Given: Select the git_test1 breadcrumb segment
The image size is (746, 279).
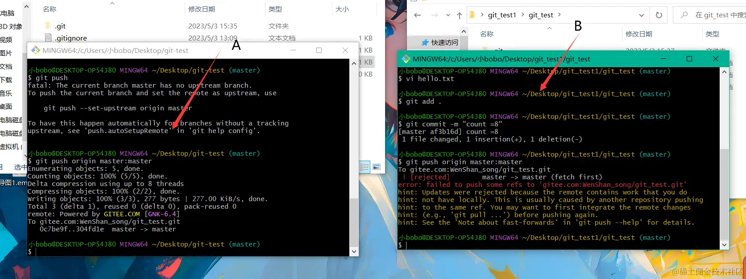Looking at the screenshot, I should [502, 15].
